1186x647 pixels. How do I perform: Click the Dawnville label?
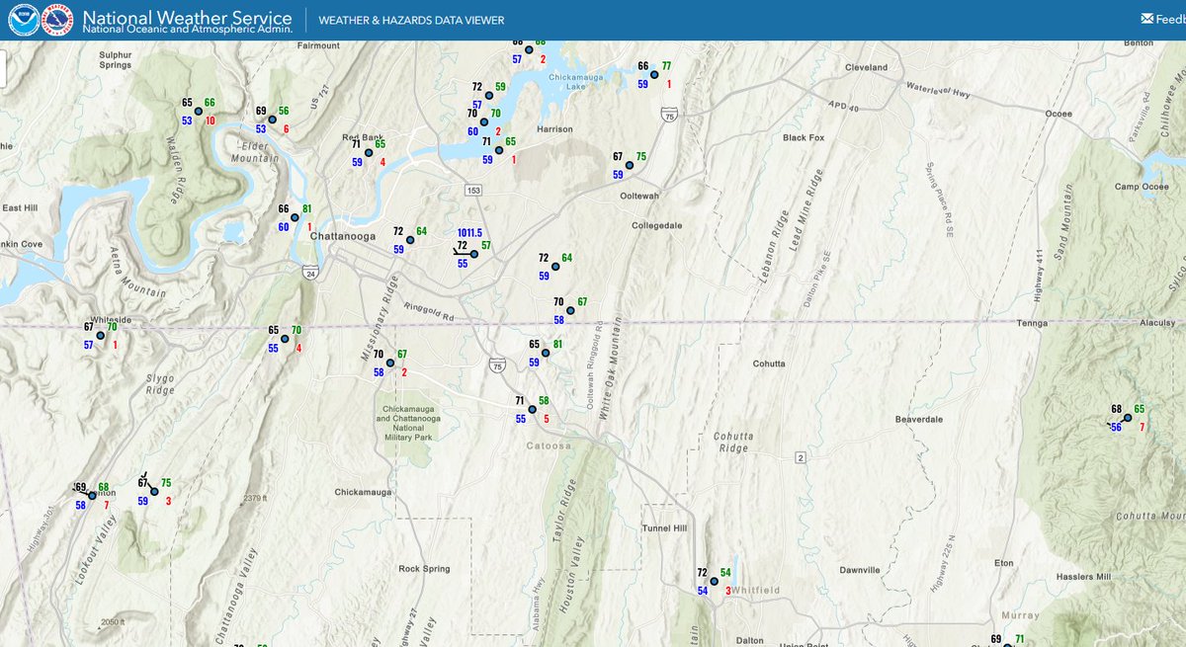point(859,570)
